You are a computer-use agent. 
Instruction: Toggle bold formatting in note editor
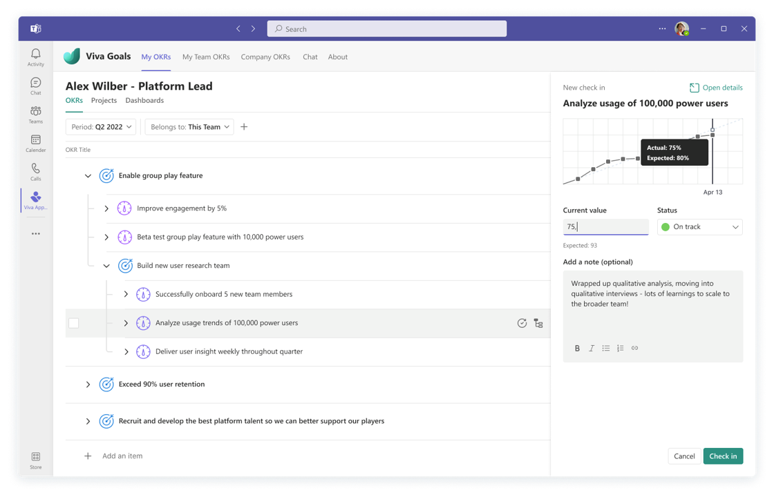pyautogui.click(x=577, y=349)
